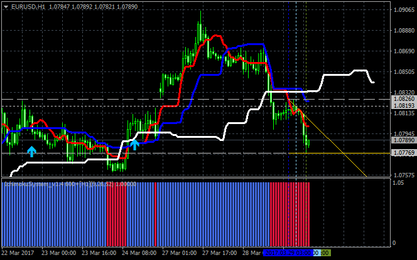Viewport: 417px width, 260px height.
Task: Click the blue 2017.03.29 03:00 time label
Action: pos(288,252)
